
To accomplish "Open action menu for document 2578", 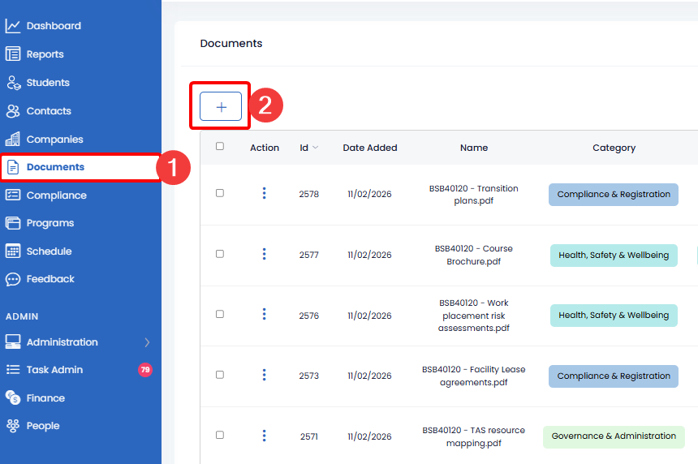I will pyautogui.click(x=264, y=193).
